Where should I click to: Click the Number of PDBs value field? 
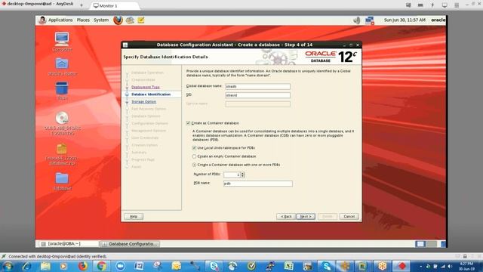(232, 175)
